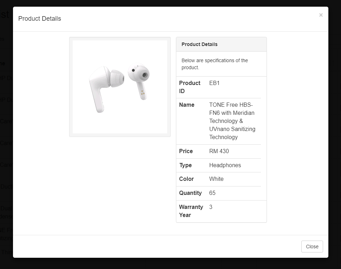
Task: Click the TONE Free HBS-FN6 name cell
Action: [232, 121]
